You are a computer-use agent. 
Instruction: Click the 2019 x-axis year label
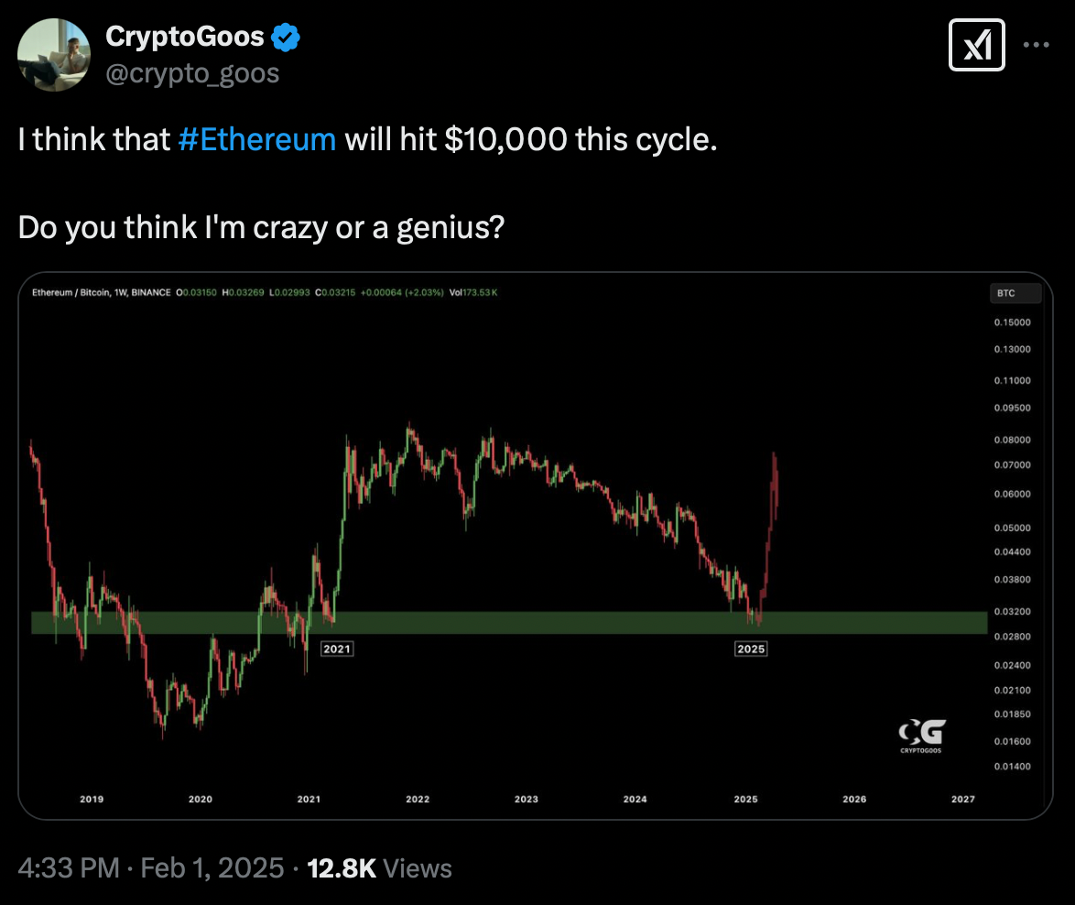point(92,800)
